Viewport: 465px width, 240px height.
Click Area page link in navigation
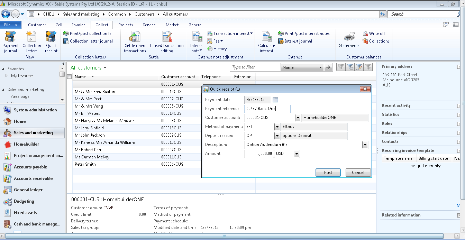pos(20,97)
